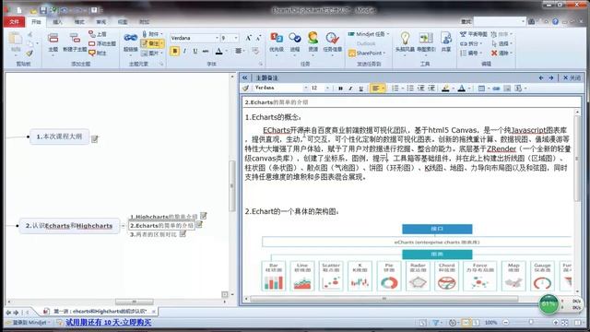Click the Help question mark icon
The width and height of the screenshot is (590, 332).
click(555, 21)
